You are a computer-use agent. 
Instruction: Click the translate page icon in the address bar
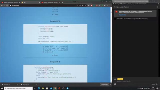click(83, 5)
